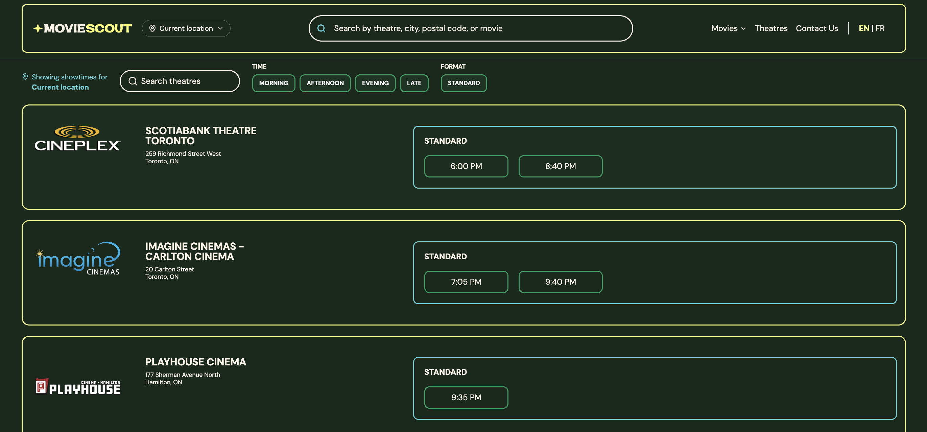Click the Cineplex logo

[77, 139]
